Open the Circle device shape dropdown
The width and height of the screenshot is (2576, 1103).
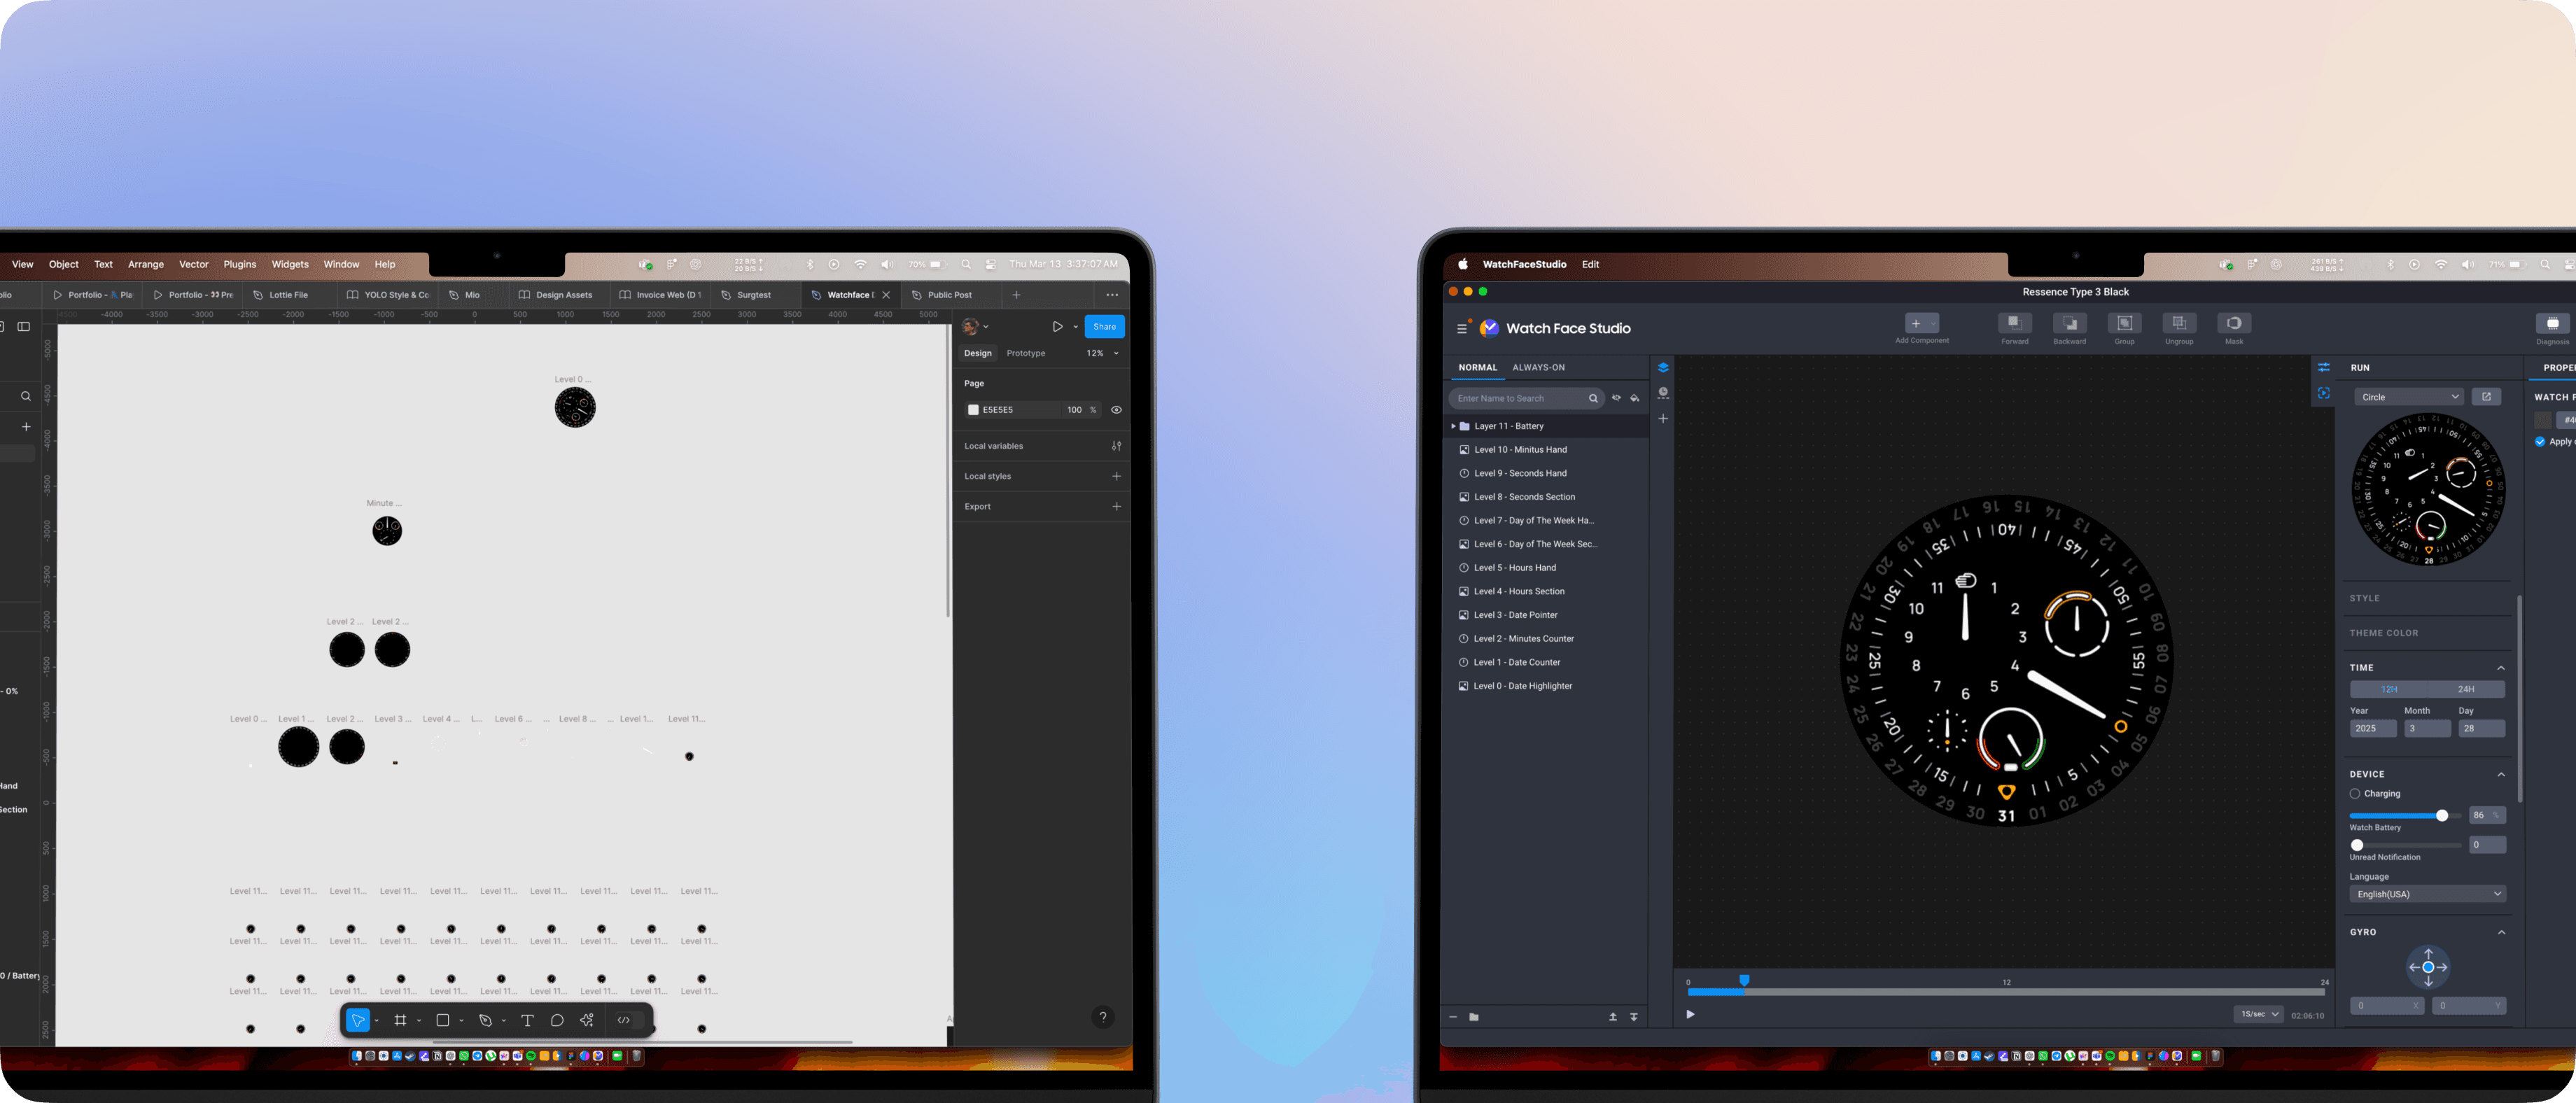coord(2407,397)
